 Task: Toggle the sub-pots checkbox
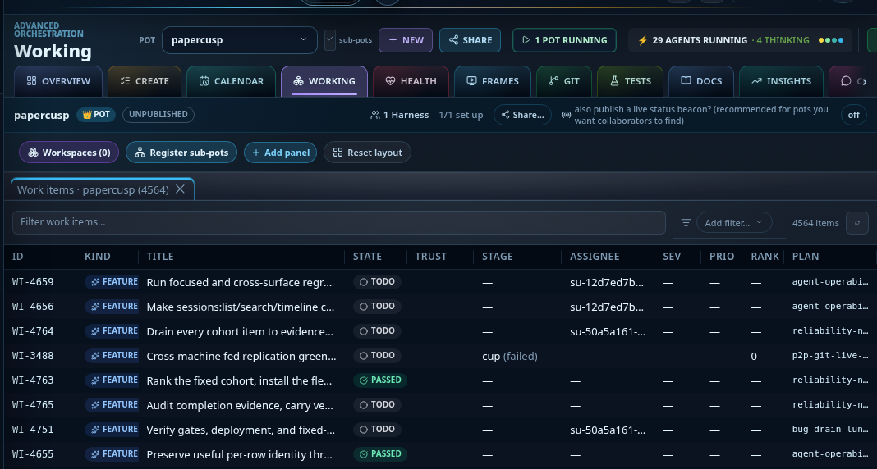(x=330, y=40)
